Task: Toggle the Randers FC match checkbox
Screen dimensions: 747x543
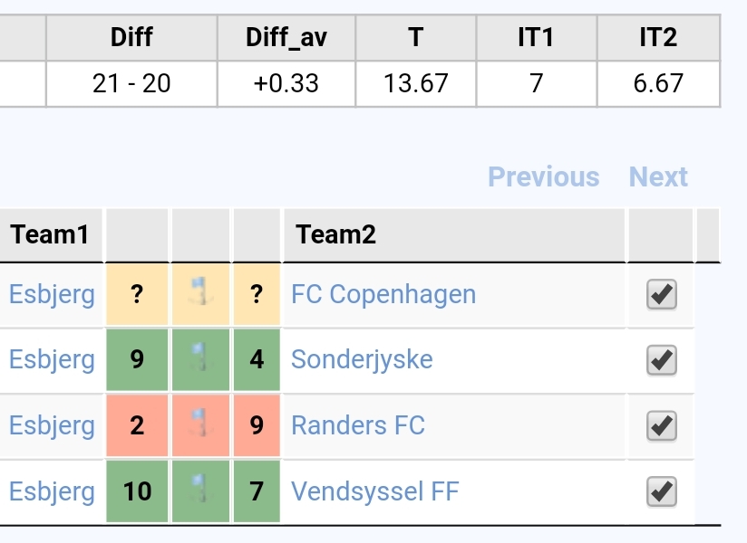Action: click(x=662, y=425)
